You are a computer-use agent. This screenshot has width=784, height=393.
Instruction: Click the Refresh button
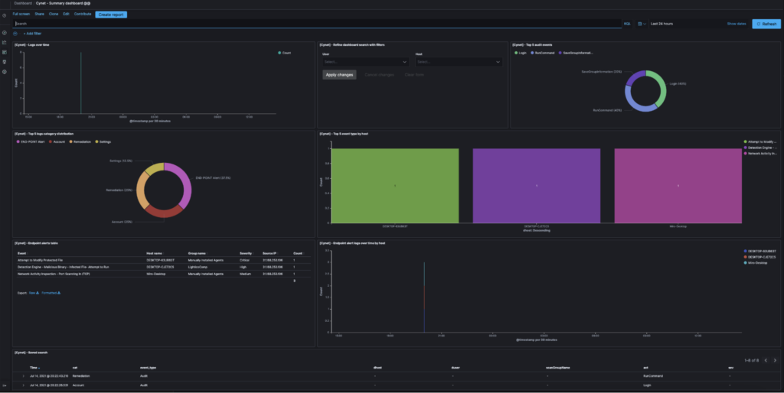pos(766,24)
